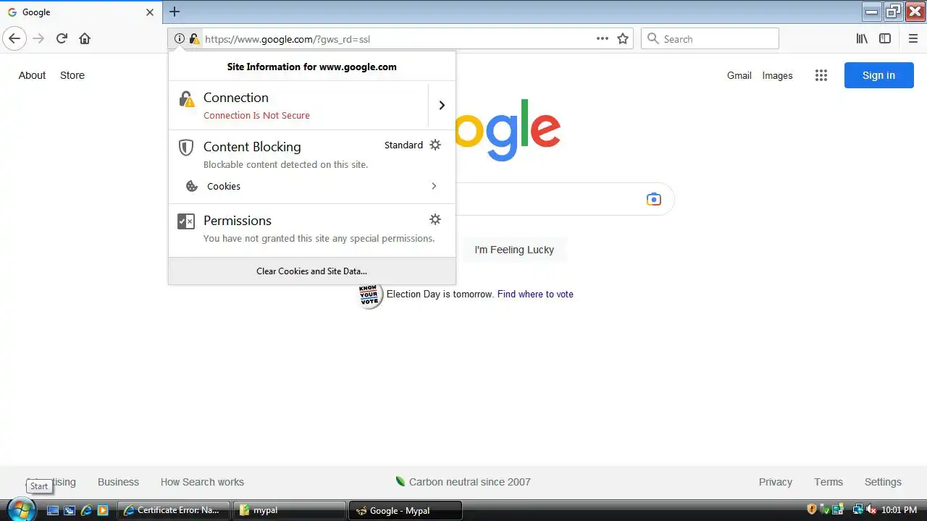The width and height of the screenshot is (927, 521).
Task: Open Terms footer link
Action: (828, 482)
